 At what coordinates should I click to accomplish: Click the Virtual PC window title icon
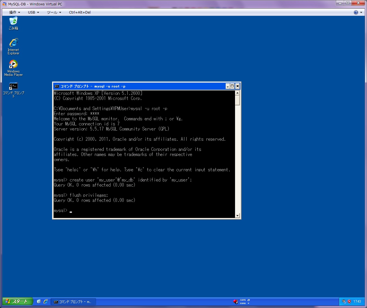4,4
